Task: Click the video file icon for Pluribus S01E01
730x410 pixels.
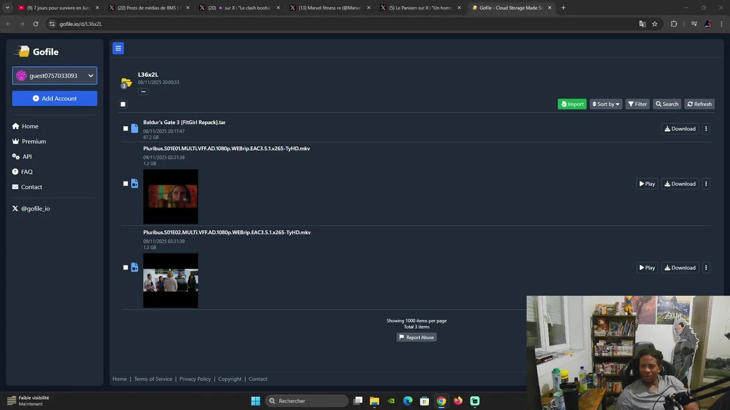Action: pyautogui.click(x=135, y=183)
